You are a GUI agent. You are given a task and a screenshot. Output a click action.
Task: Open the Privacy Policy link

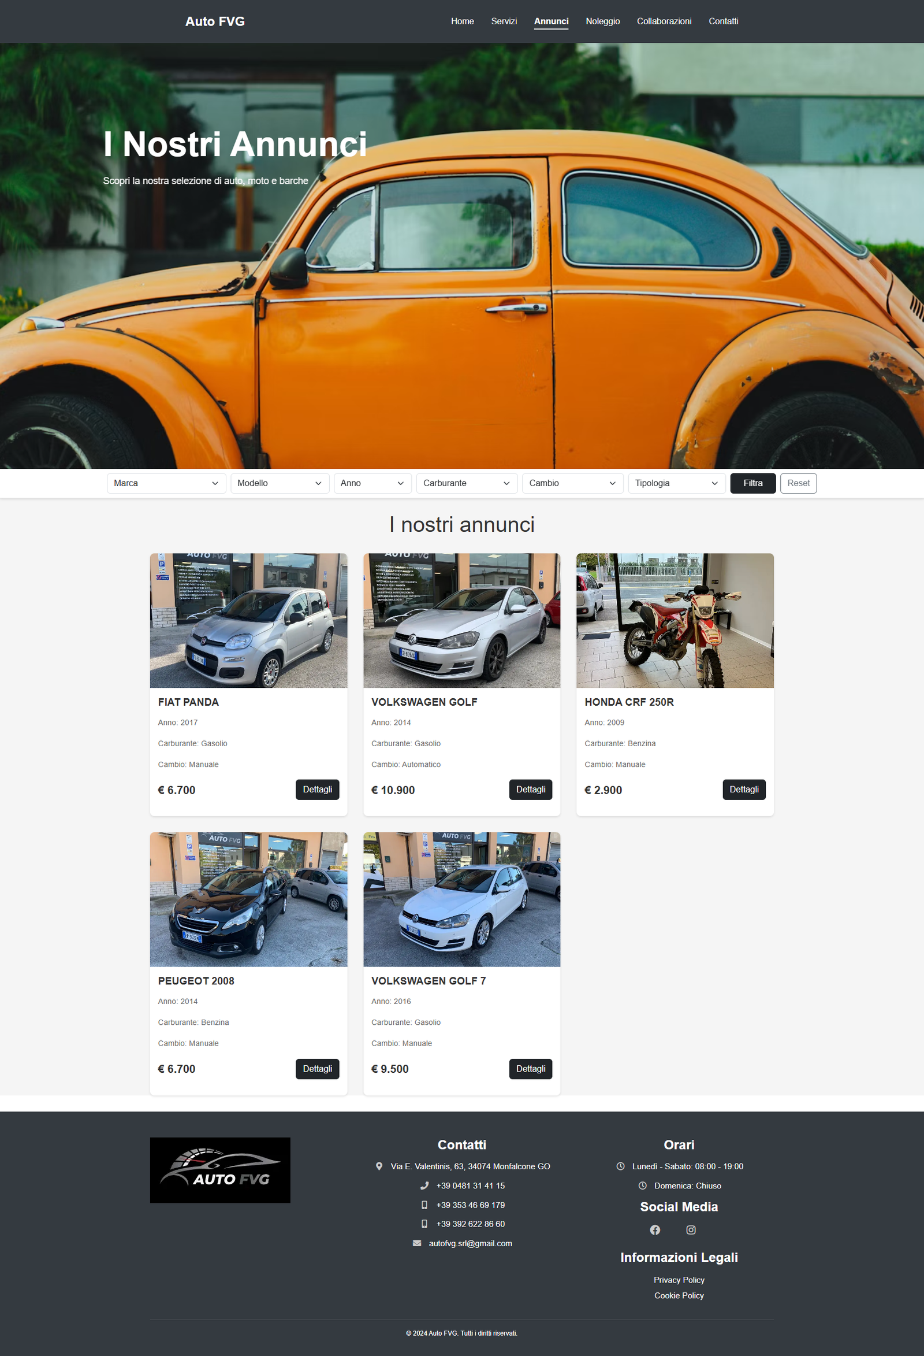(679, 1280)
